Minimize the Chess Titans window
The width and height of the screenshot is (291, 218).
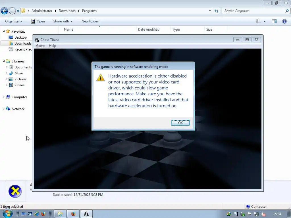tap(238, 40)
